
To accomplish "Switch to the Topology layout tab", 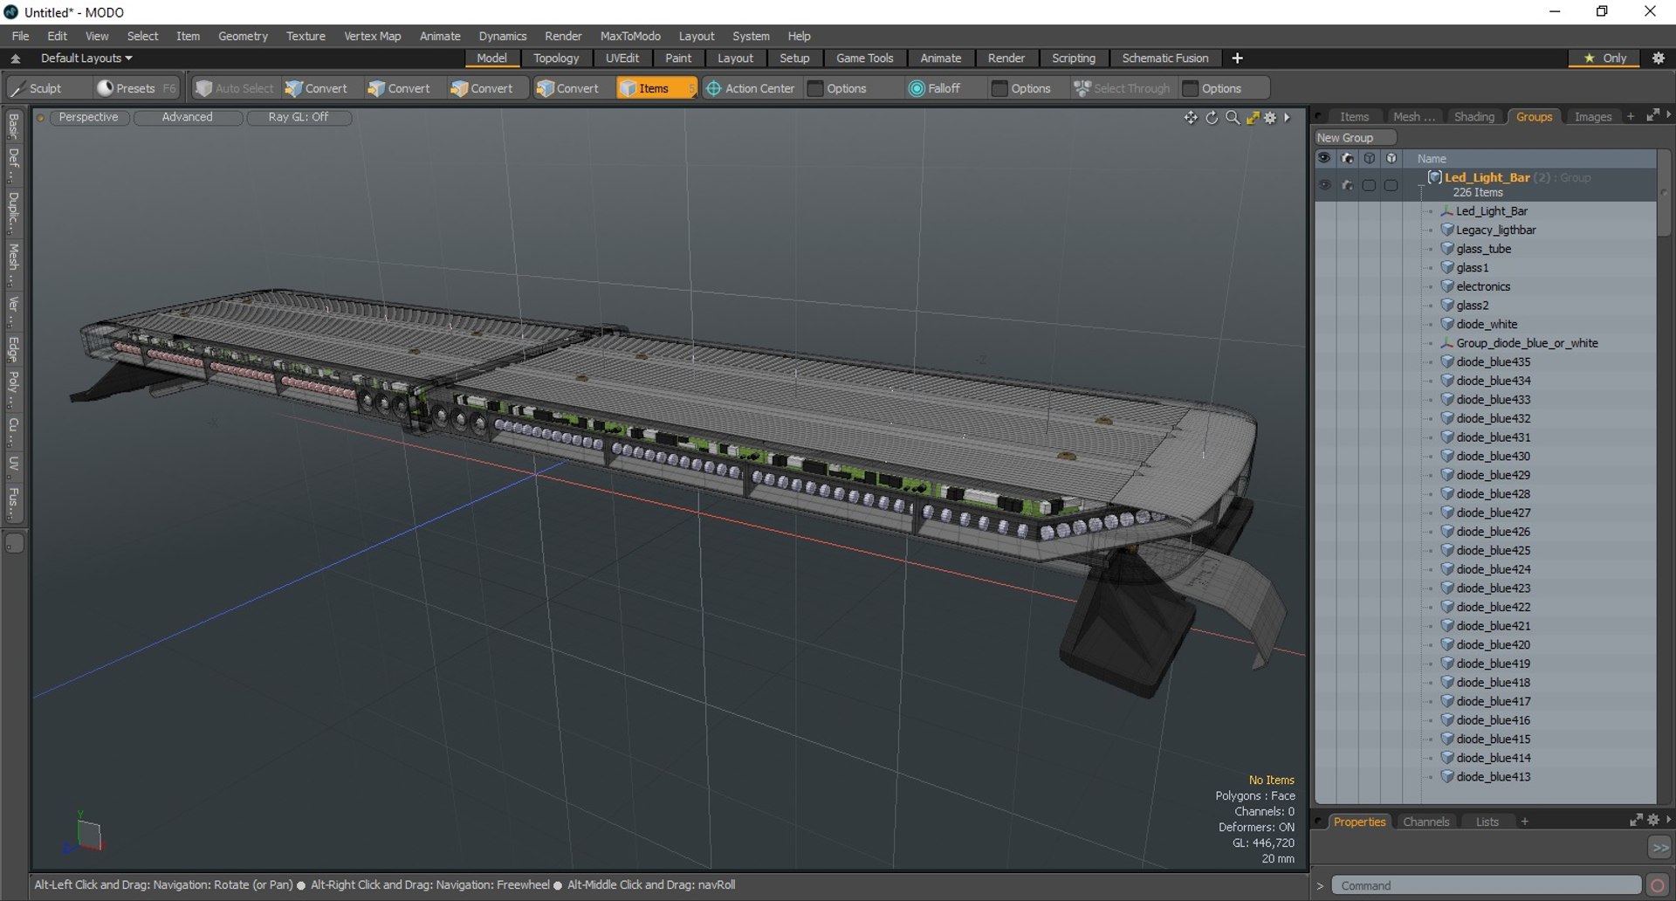I will pos(556,58).
